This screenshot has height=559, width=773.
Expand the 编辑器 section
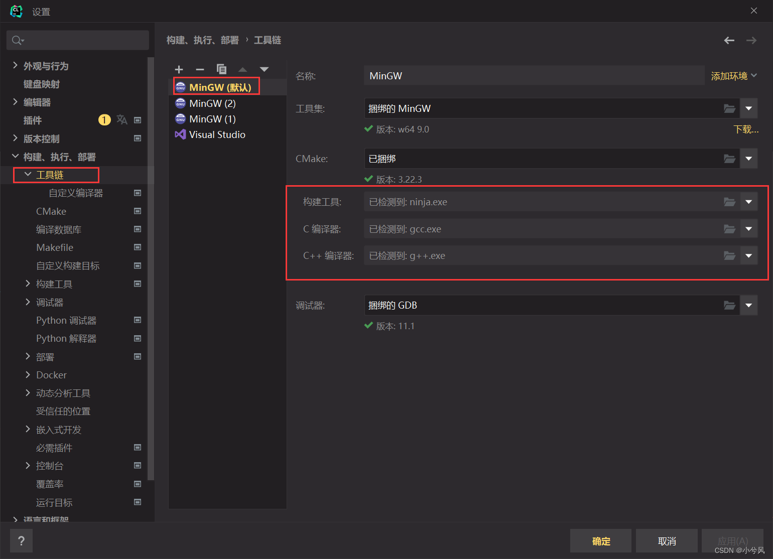click(15, 102)
